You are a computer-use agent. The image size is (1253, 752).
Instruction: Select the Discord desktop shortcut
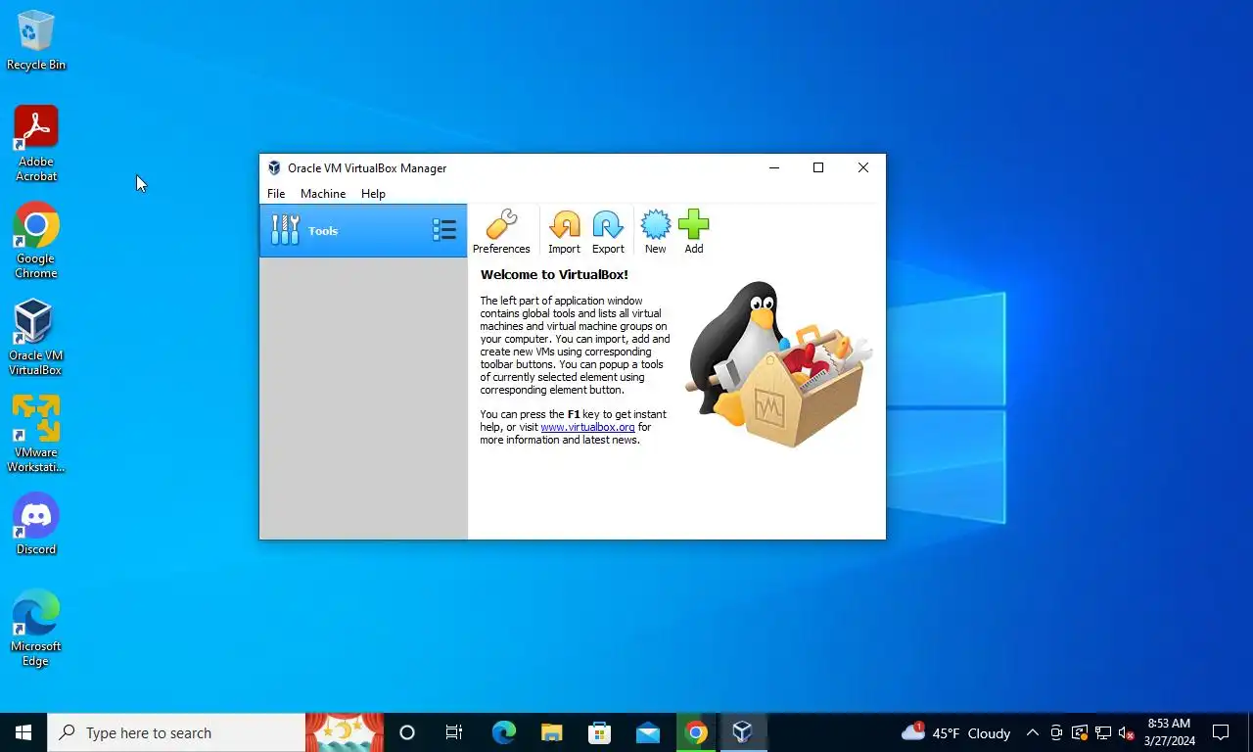[x=35, y=524]
